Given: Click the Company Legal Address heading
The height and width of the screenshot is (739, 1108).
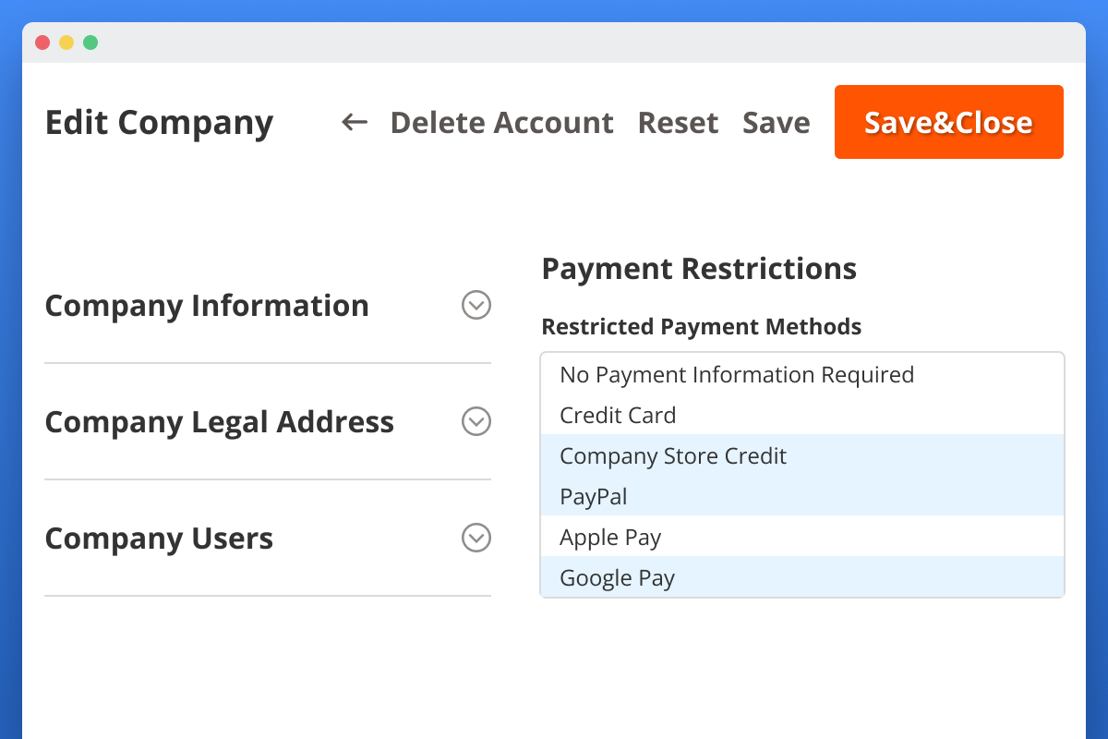Looking at the screenshot, I should click(219, 421).
